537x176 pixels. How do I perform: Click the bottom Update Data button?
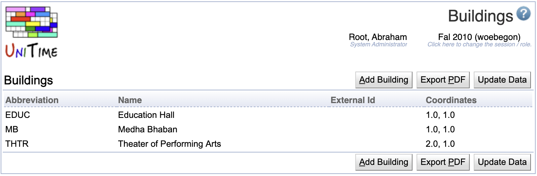tap(502, 162)
